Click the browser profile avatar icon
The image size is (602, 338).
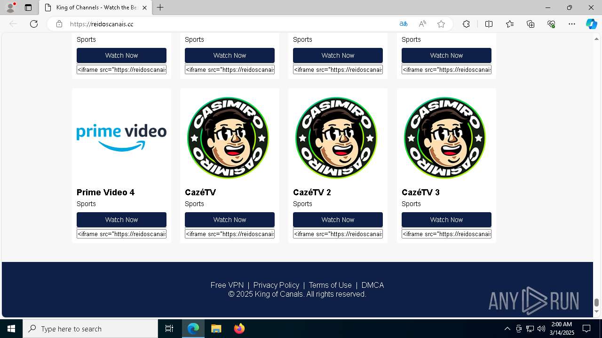(x=10, y=8)
